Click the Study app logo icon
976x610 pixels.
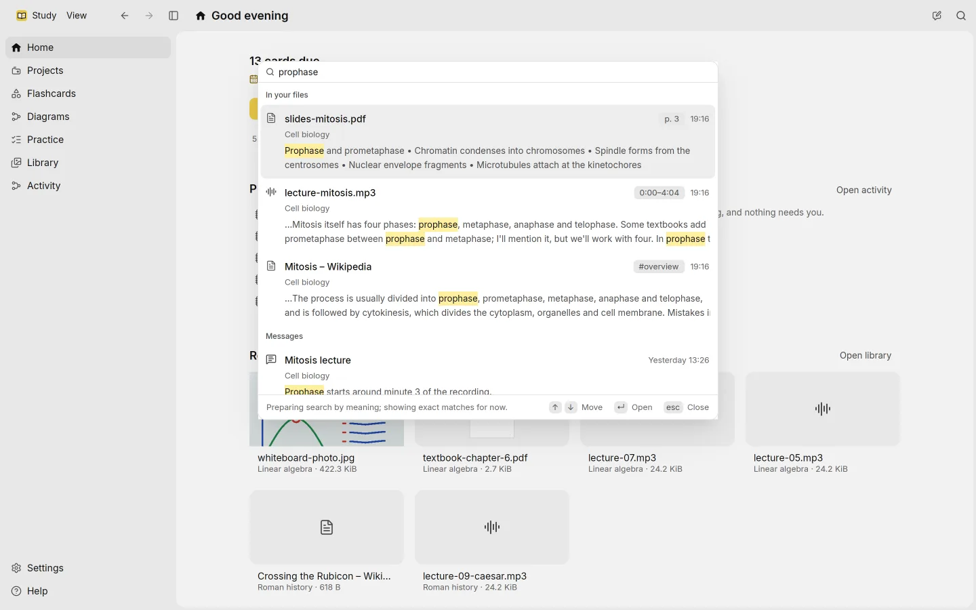point(22,16)
